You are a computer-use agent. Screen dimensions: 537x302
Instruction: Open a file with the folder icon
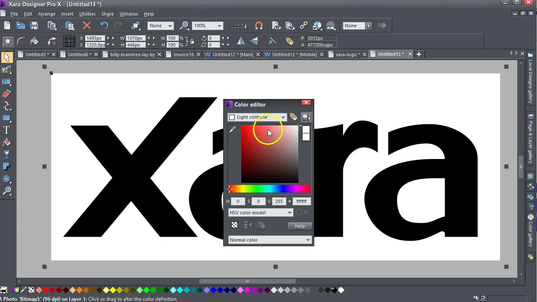pyautogui.click(x=21, y=26)
